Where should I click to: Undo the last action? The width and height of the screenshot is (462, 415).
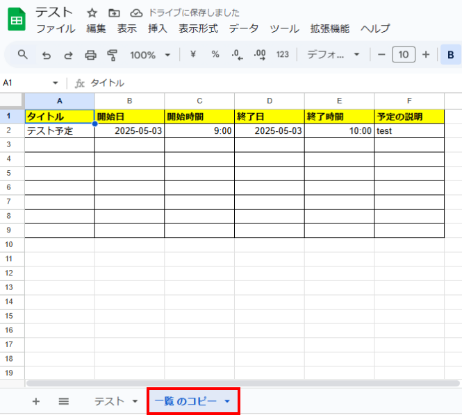pos(47,55)
